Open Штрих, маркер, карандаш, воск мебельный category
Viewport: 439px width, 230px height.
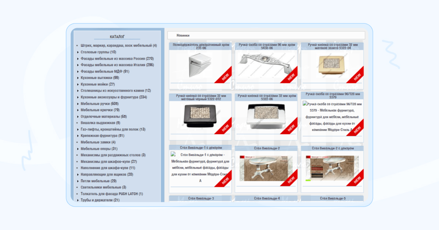point(119,46)
